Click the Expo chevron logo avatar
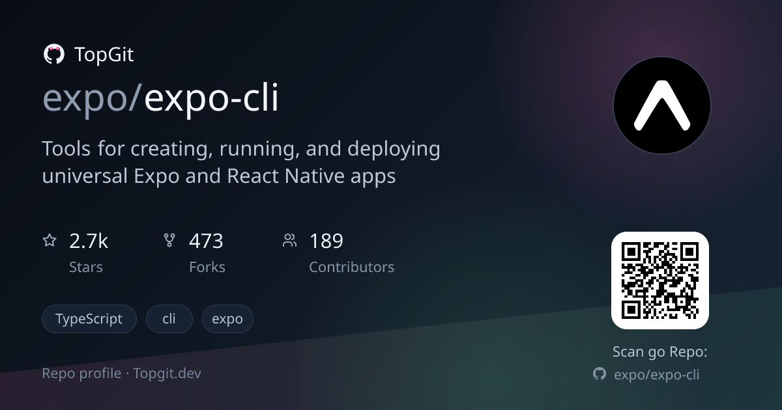Viewport: 782px width, 410px height. click(661, 105)
